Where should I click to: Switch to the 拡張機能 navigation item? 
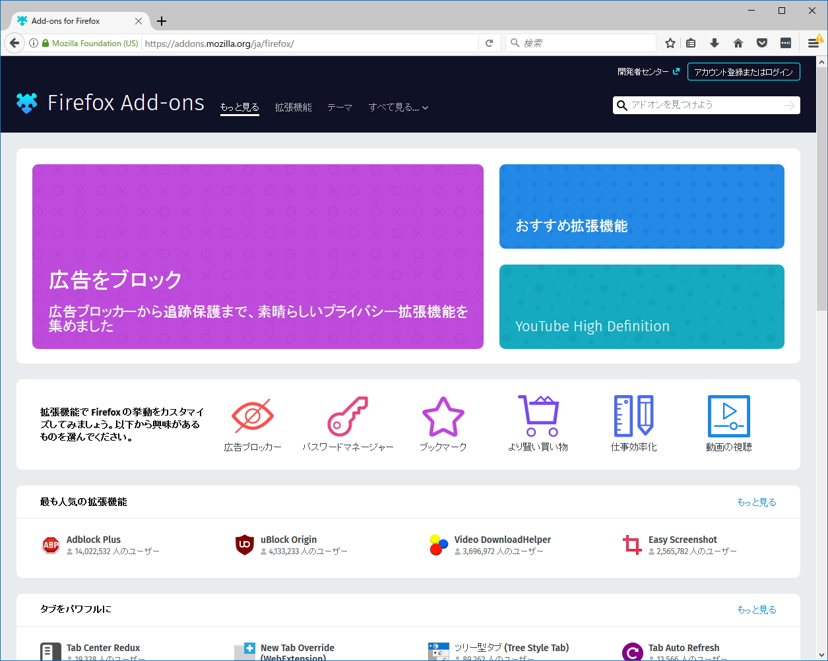point(293,107)
